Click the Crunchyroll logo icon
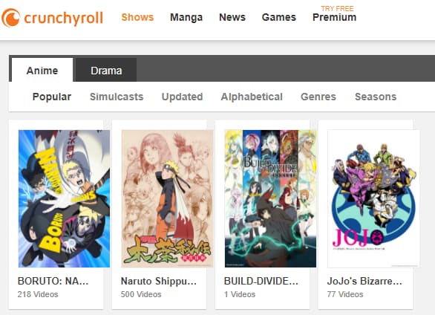435x315 pixels. click(x=11, y=18)
